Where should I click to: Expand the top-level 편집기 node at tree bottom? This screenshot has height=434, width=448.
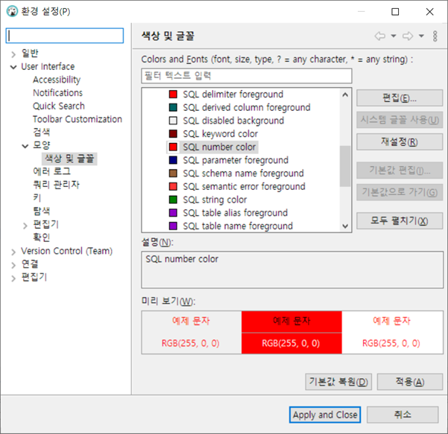point(13,278)
